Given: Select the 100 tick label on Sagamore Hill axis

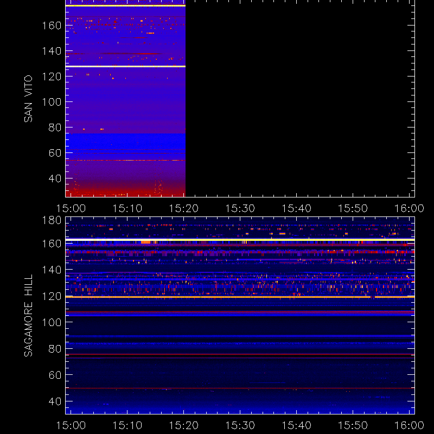Looking at the screenshot, I should click(x=52, y=322).
